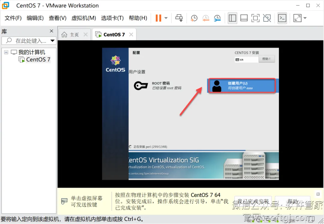Open the 查看(V) menu
The height and width of the screenshot is (224, 324).
57,18
